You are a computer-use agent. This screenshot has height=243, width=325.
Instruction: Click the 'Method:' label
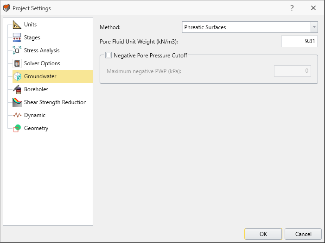pyautogui.click(x=110, y=27)
